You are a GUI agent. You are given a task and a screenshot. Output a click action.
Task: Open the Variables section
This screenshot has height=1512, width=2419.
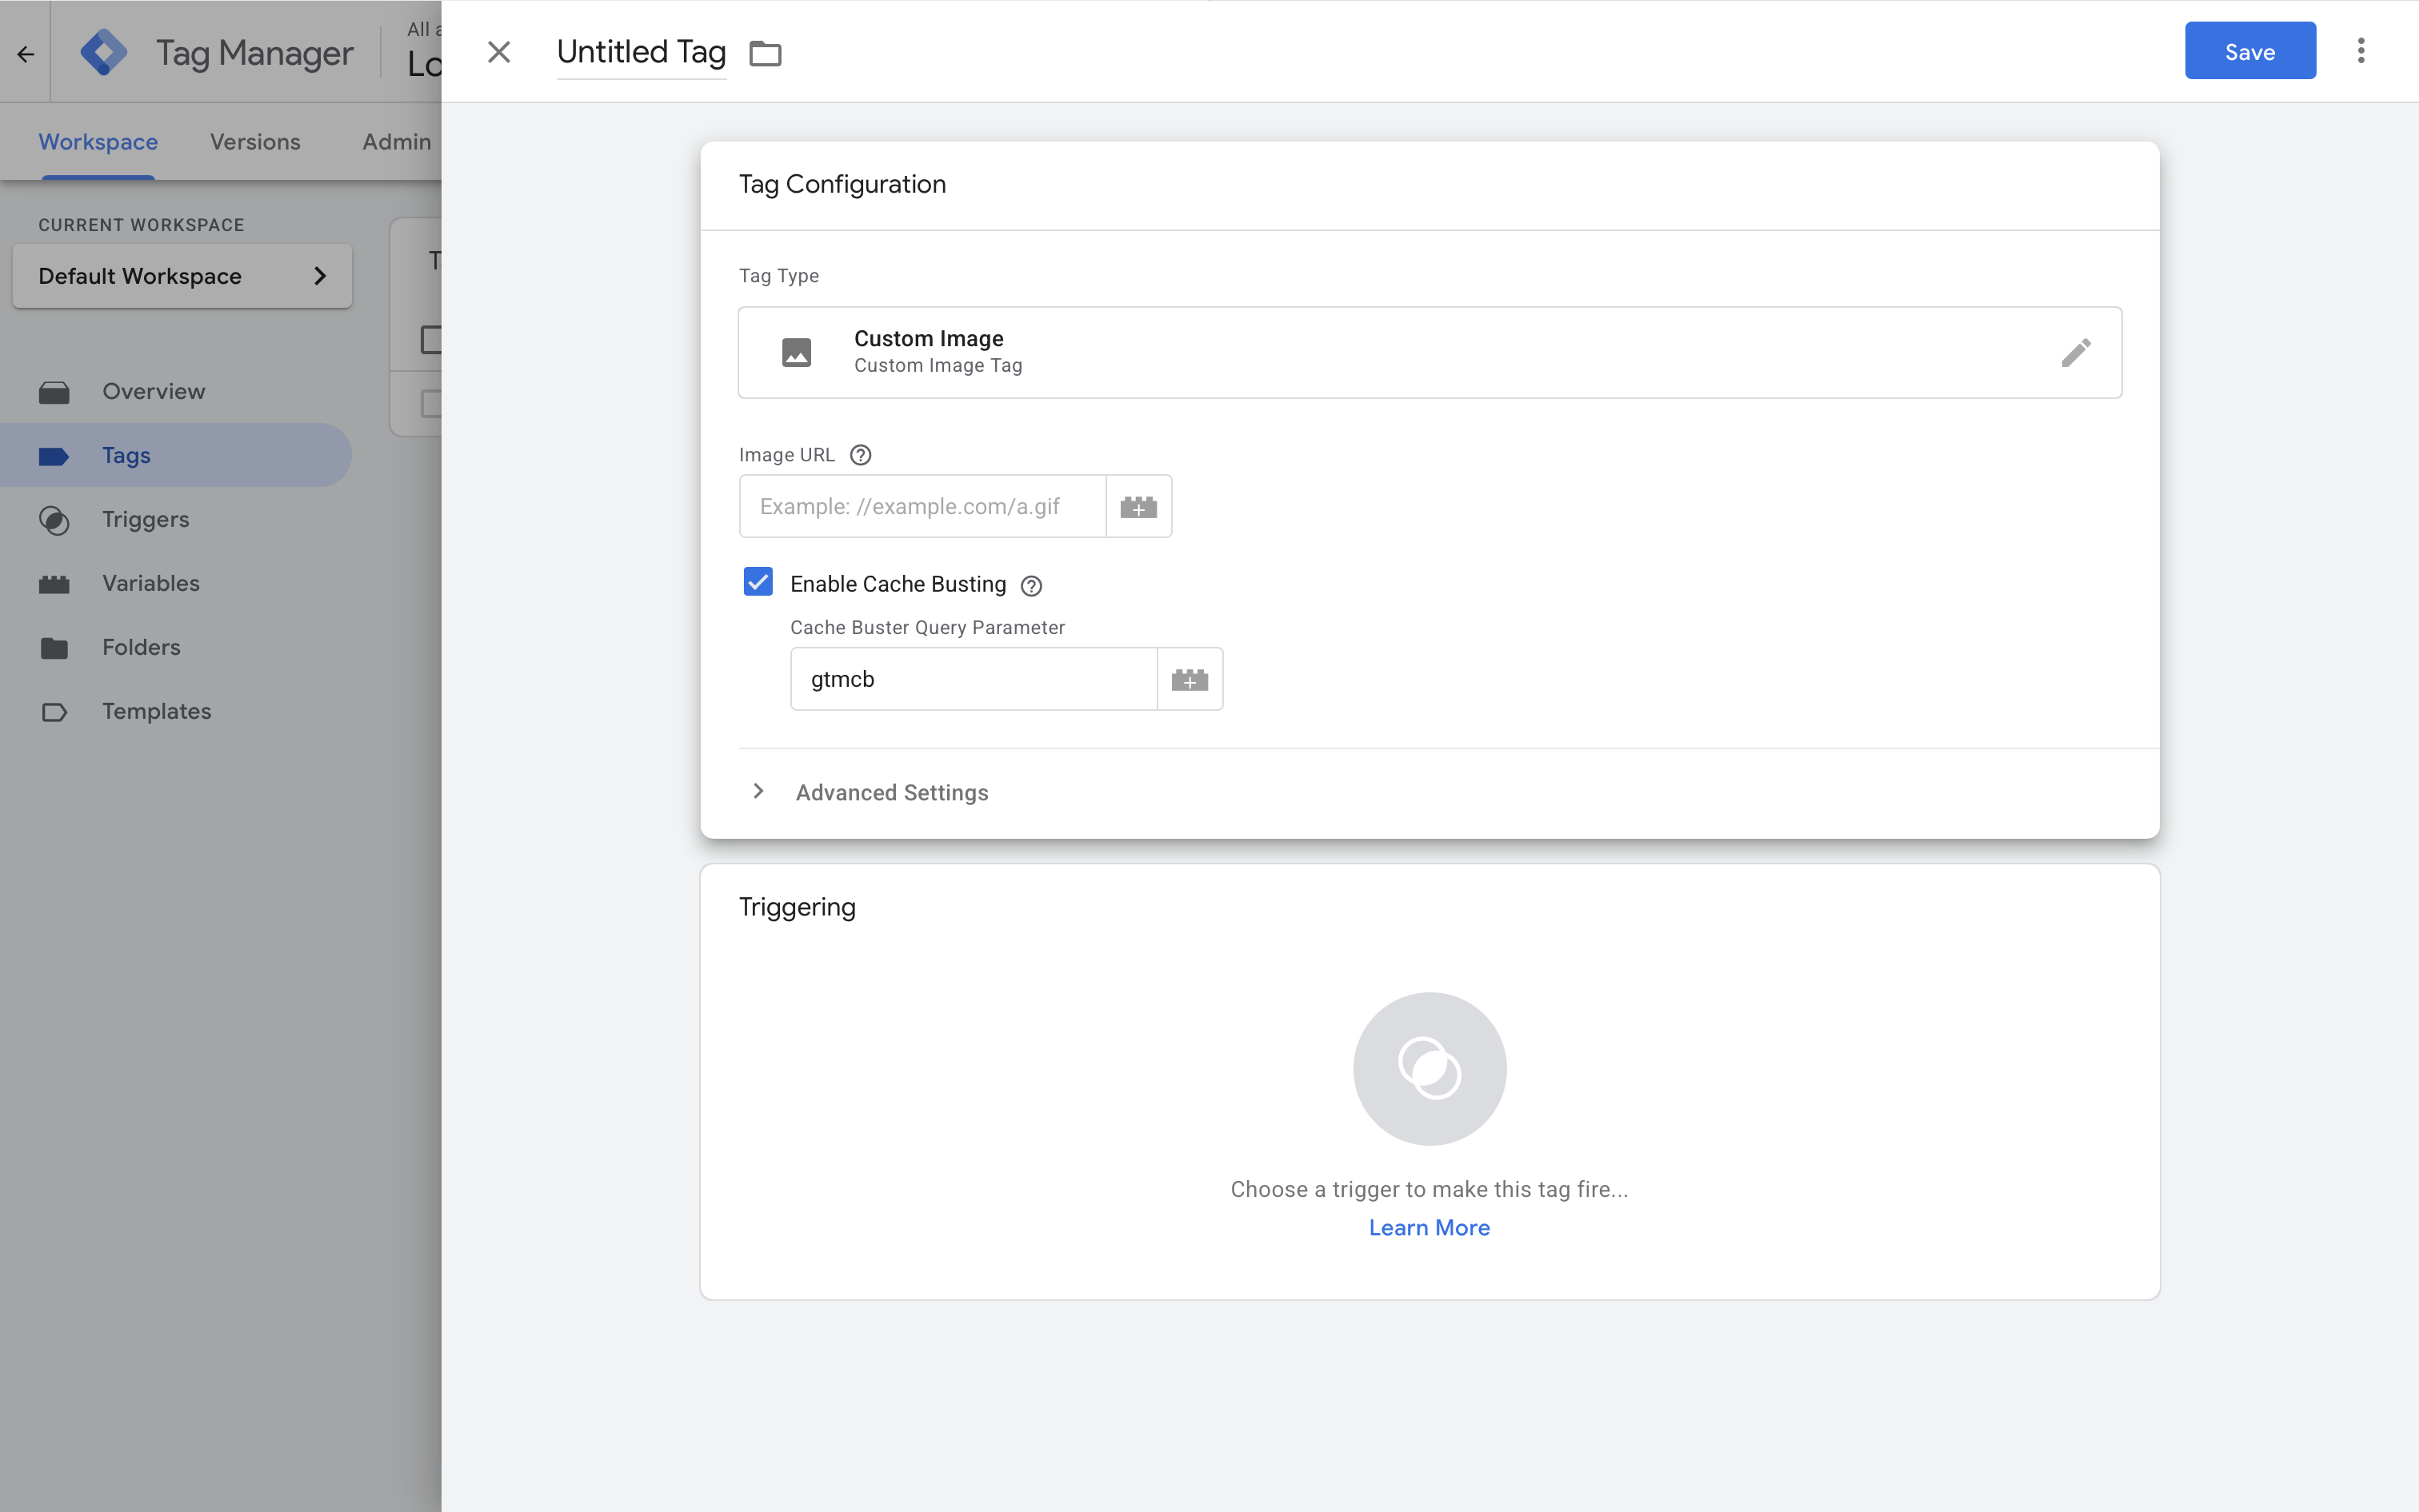pos(150,583)
